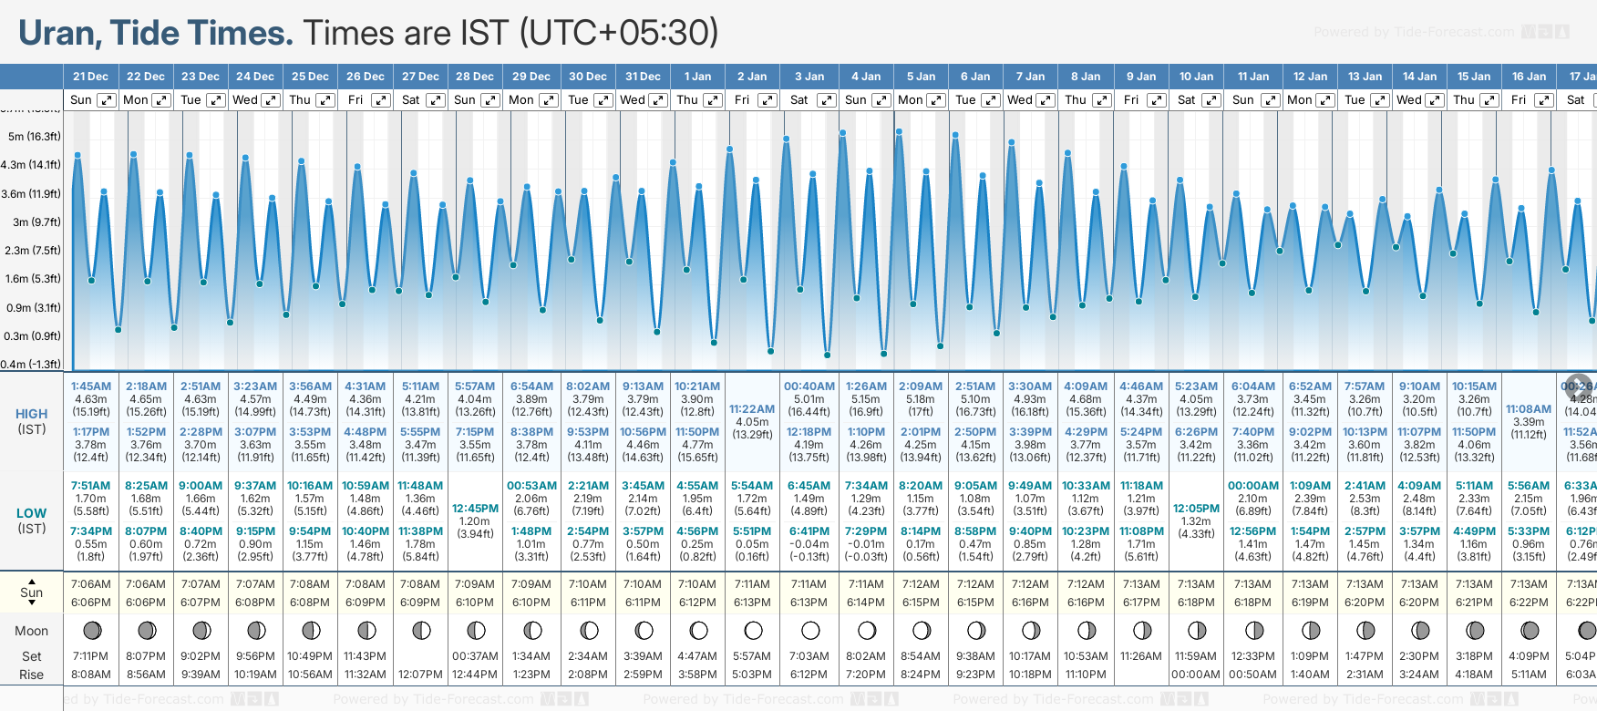Click the up arrow above Sun label
Viewport: 1597px width, 711px height.
click(x=32, y=581)
